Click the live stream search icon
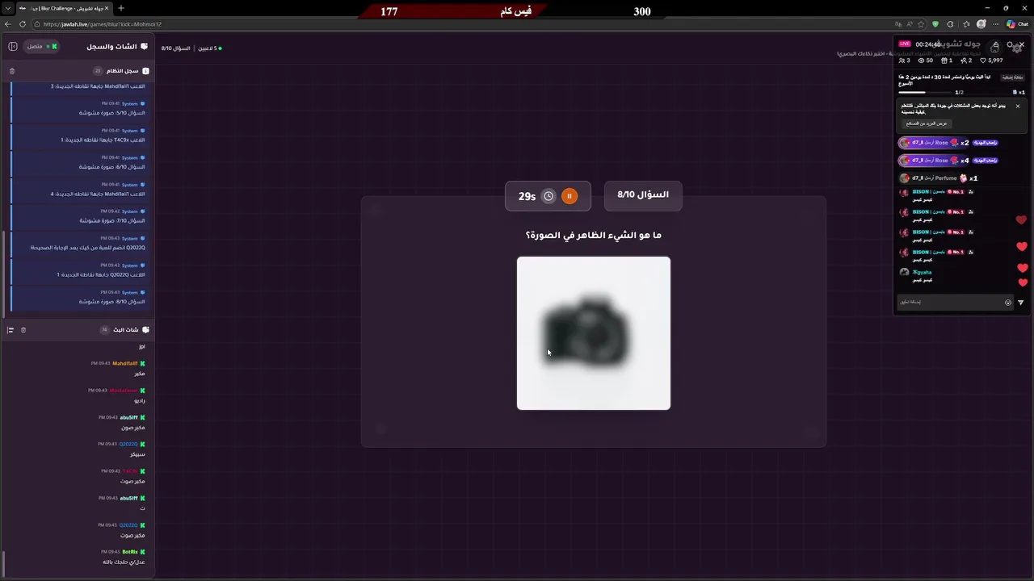The width and height of the screenshot is (1034, 581). [1010, 44]
